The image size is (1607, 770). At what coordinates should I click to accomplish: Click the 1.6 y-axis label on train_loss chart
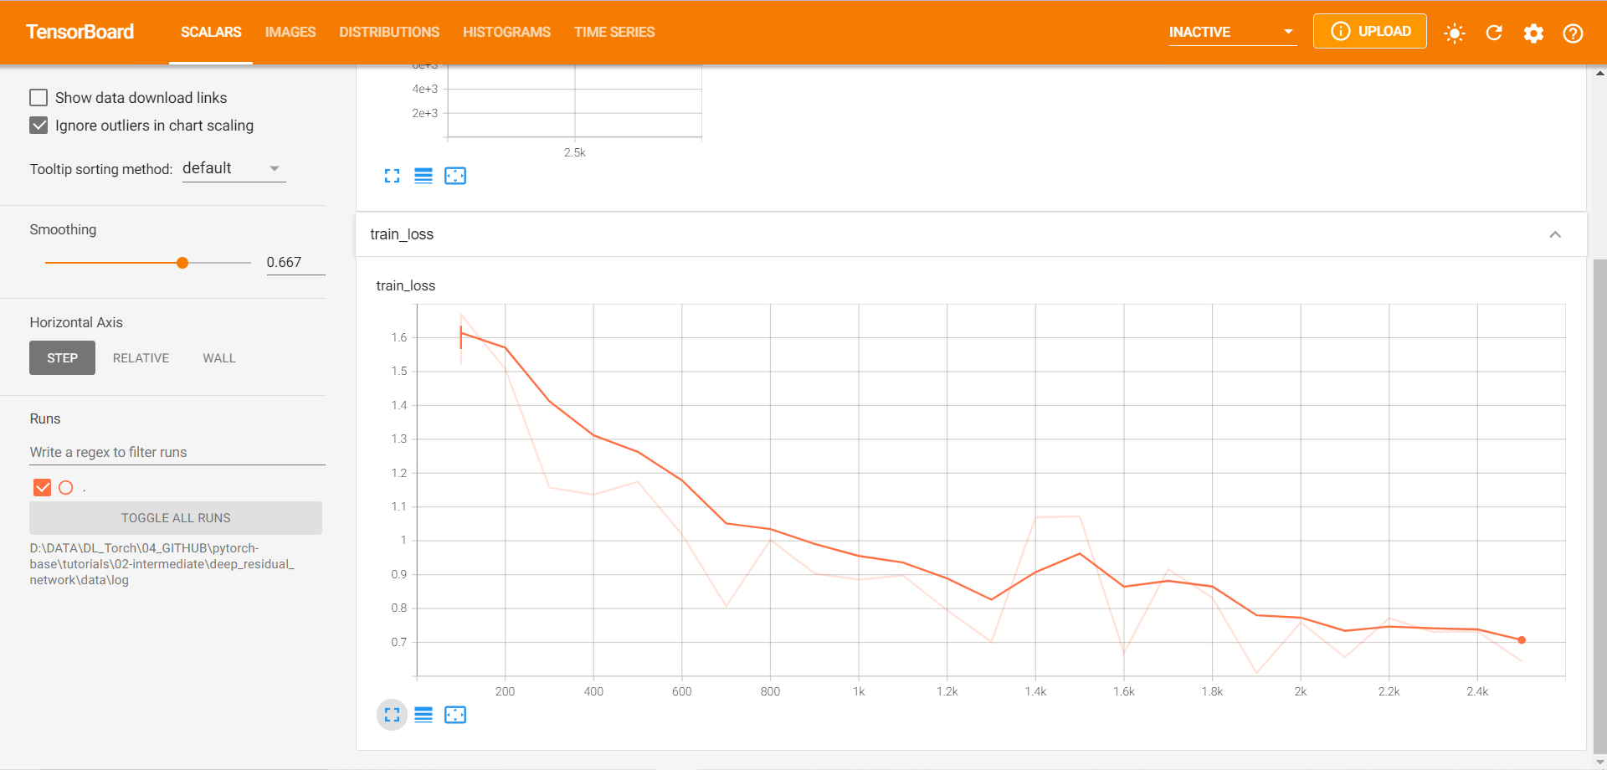coord(399,337)
